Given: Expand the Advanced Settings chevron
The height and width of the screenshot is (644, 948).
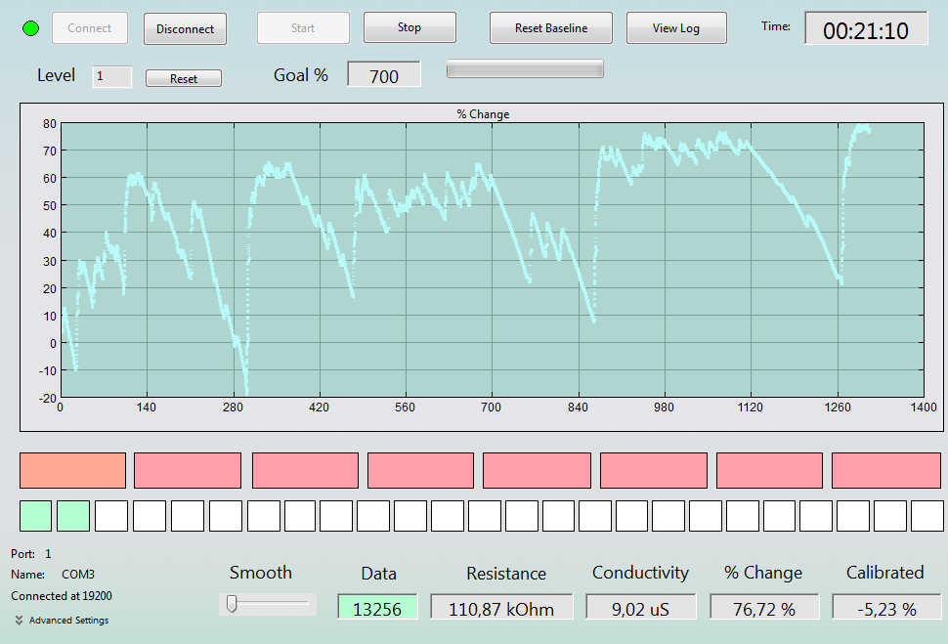Looking at the screenshot, I should click(19, 621).
